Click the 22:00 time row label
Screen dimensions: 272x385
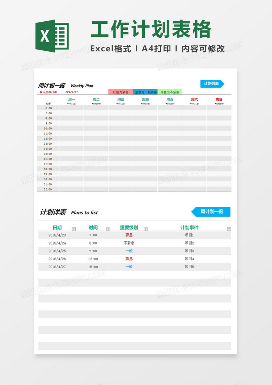coord(48,189)
